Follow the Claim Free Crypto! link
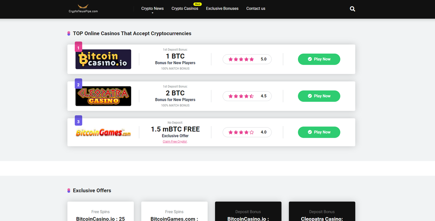The image size is (435, 221). pyautogui.click(x=175, y=142)
